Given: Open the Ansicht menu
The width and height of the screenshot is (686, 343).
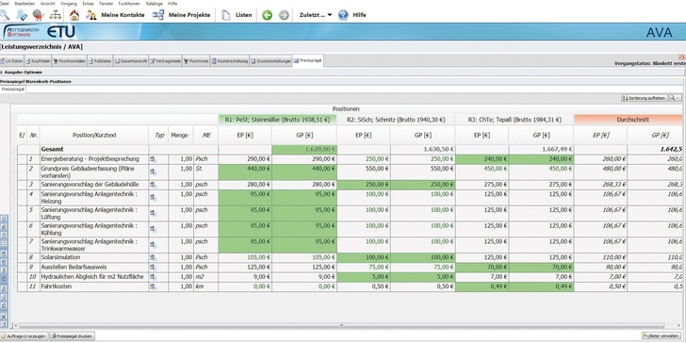Looking at the screenshot, I should tap(48, 3).
